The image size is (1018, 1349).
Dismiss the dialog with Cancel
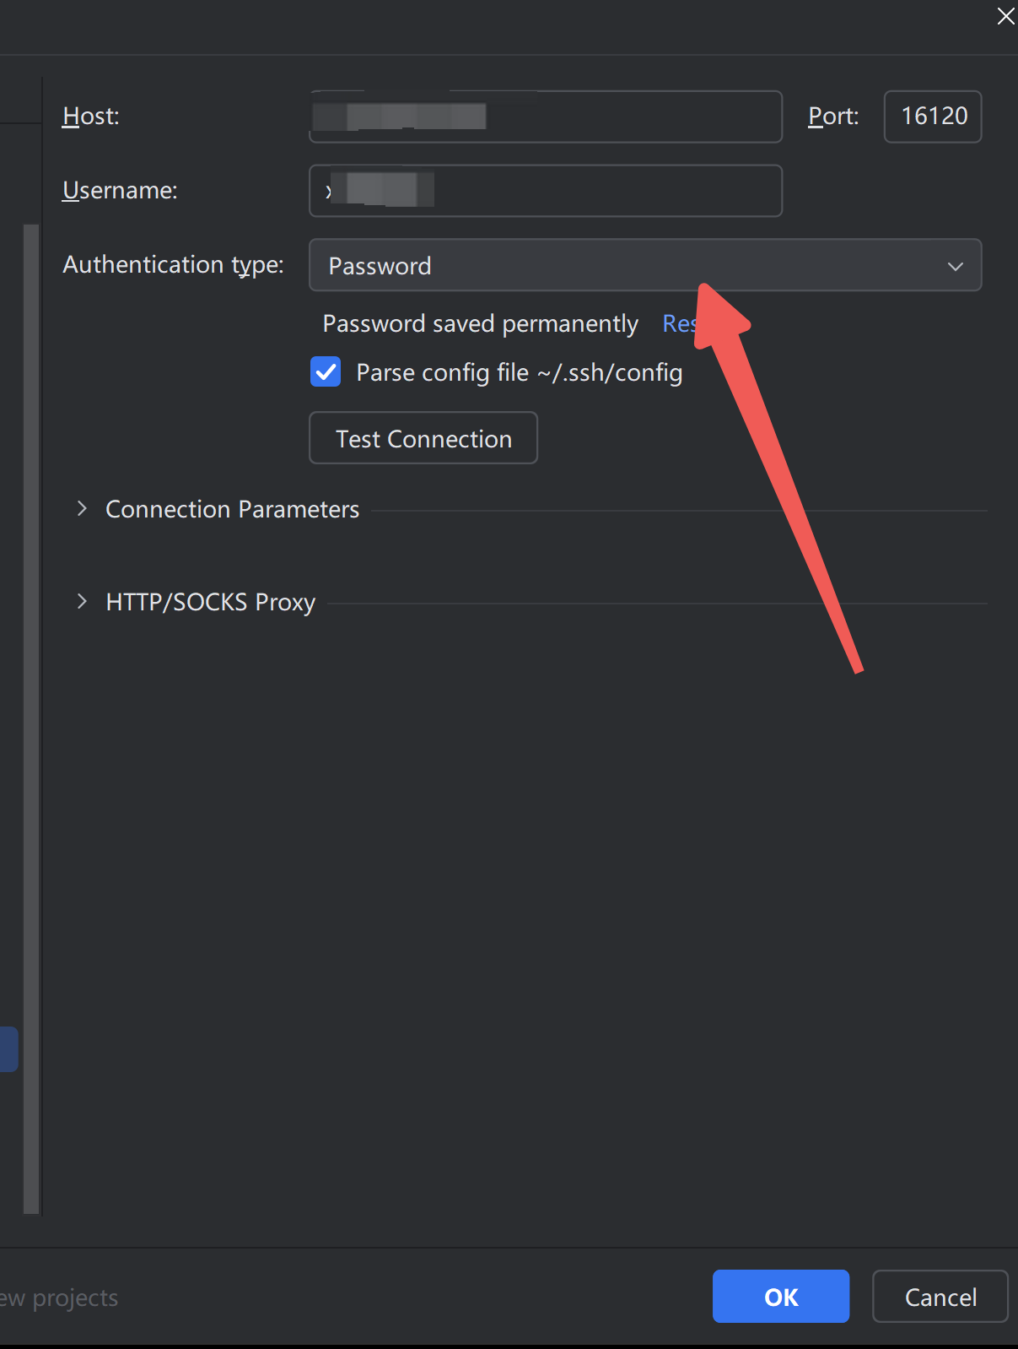tap(940, 1297)
